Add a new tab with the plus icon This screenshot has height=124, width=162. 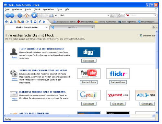(x=154, y=27)
